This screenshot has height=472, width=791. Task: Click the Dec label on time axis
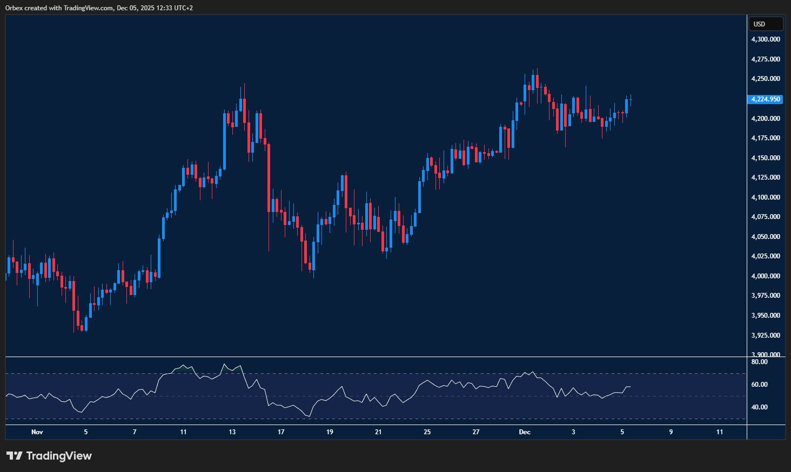524,432
